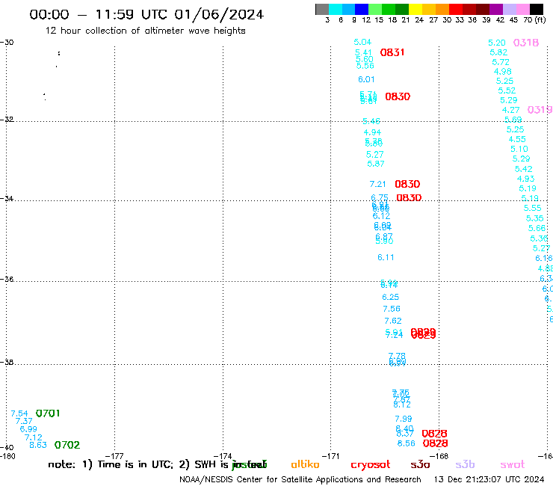Screen dimensions: 553x486
Task: Click the wave height value 7.21
Action: (377, 184)
